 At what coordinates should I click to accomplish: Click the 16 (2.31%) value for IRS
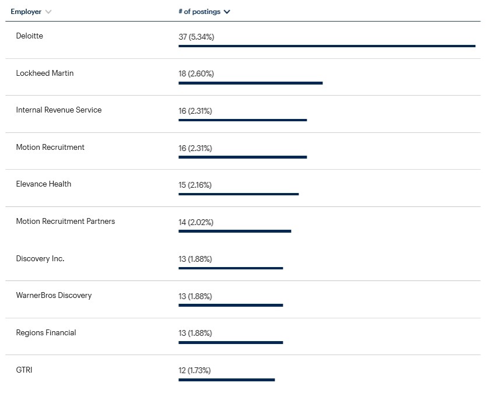click(195, 111)
